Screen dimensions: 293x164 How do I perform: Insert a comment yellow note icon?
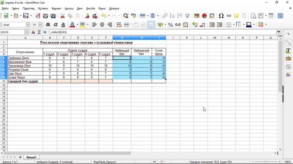pos(236,16)
